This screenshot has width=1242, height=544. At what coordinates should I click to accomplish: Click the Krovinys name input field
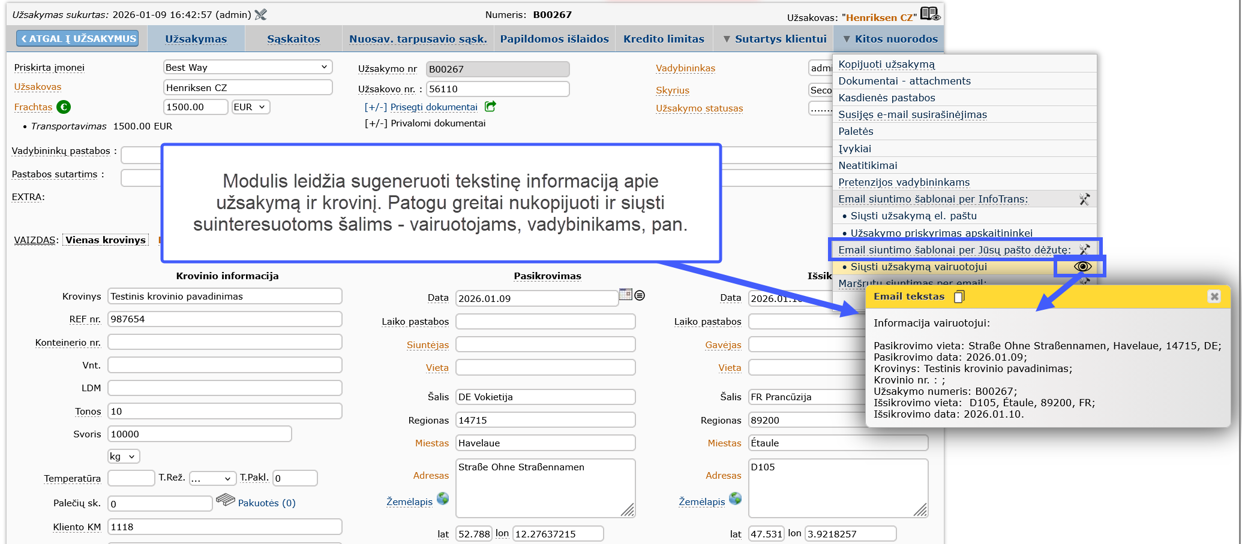click(x=225, y=297)
